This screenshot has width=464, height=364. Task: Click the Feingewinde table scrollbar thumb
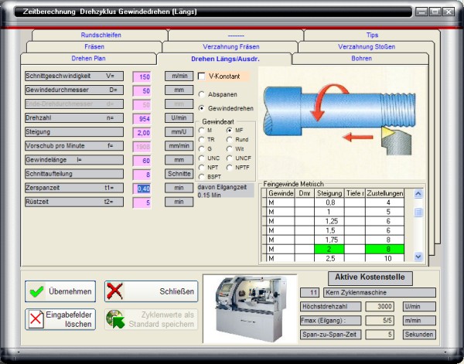coord(418,213)
